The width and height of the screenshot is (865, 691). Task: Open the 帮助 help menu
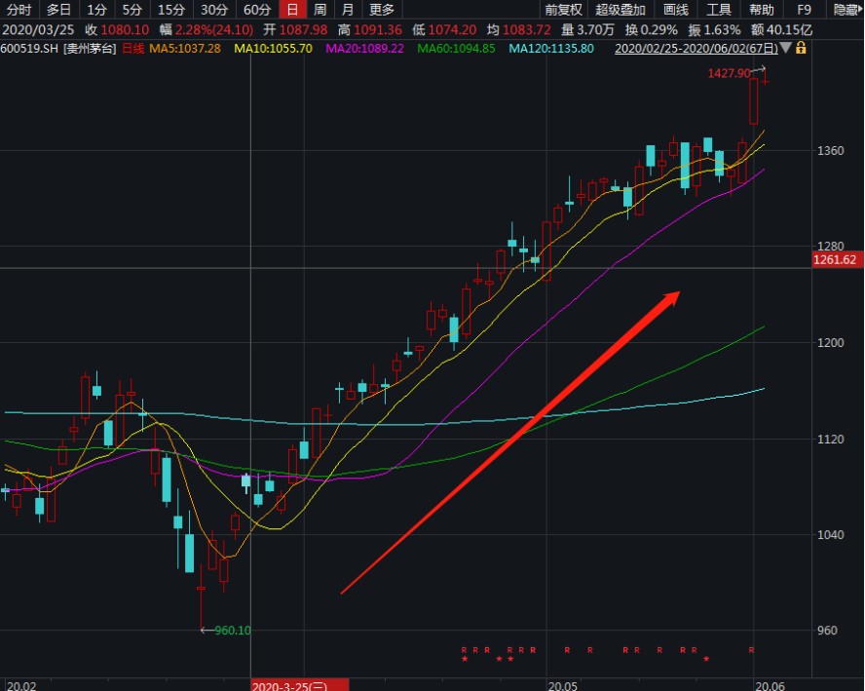(x=762, y=10)
